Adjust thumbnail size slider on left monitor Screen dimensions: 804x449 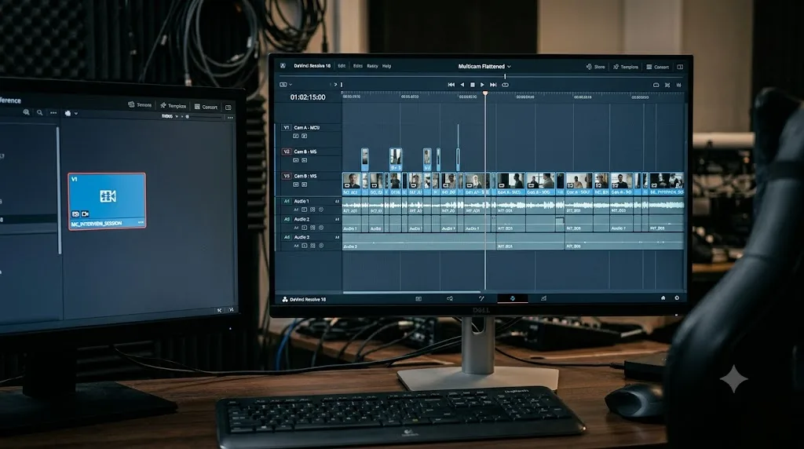(187, 116)
